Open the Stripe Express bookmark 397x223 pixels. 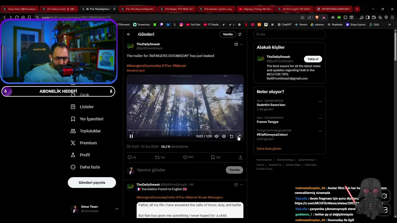[356, 24]
